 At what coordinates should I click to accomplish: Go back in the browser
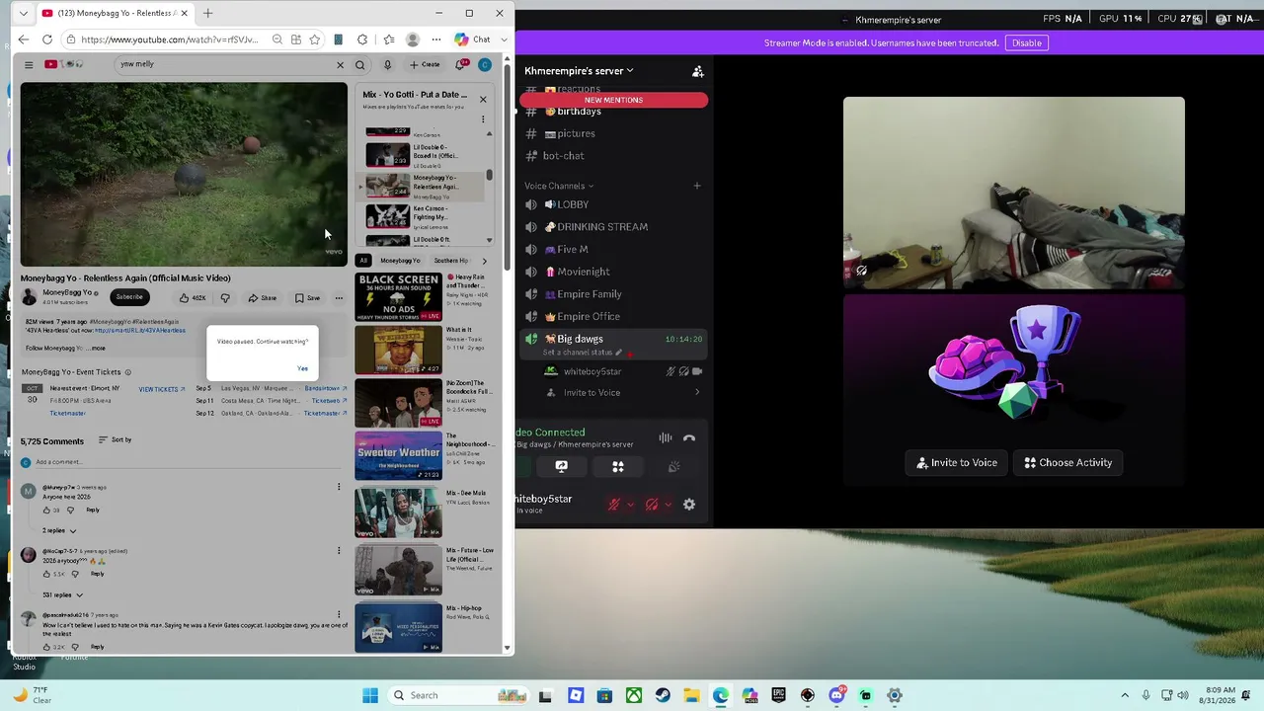[24, 39]
